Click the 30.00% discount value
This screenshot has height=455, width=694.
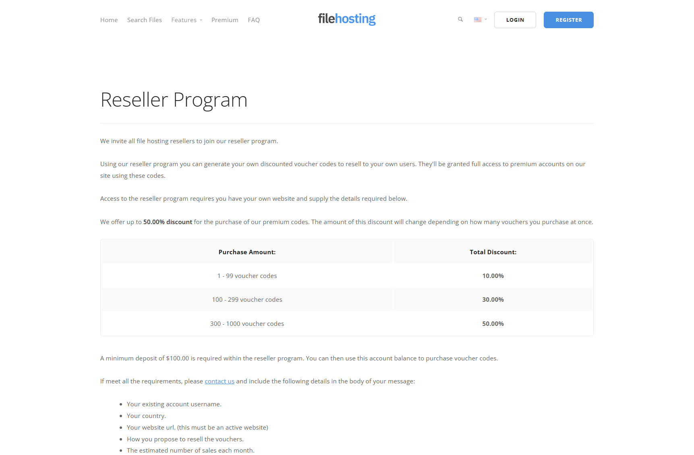493,300
